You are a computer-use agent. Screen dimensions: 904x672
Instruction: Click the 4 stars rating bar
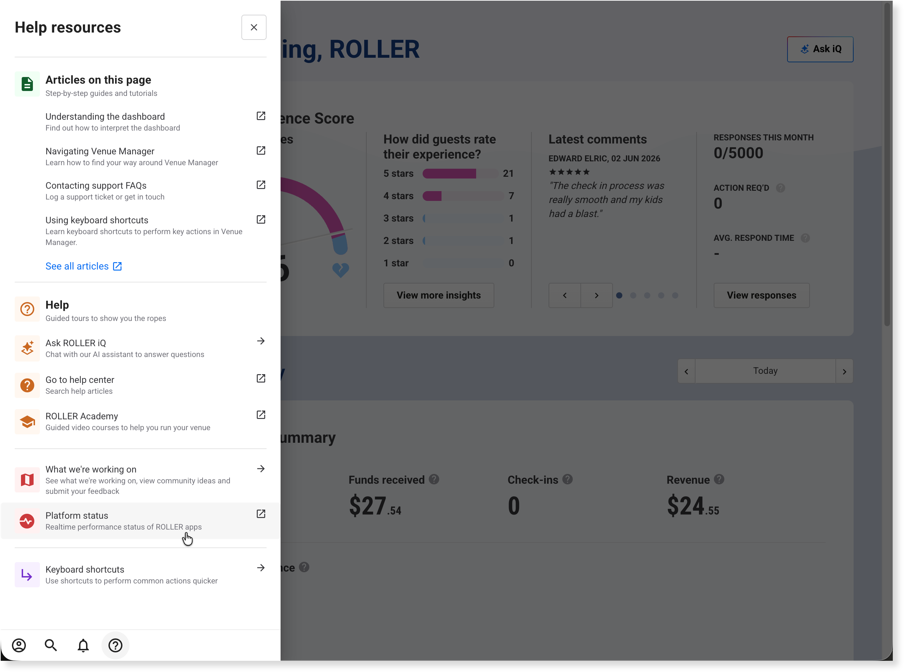[x=463, y=196]
